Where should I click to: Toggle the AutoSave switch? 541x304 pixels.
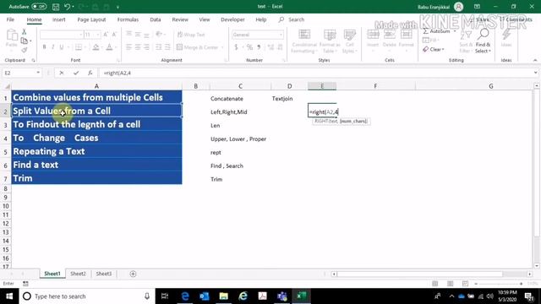pos(39,7)
